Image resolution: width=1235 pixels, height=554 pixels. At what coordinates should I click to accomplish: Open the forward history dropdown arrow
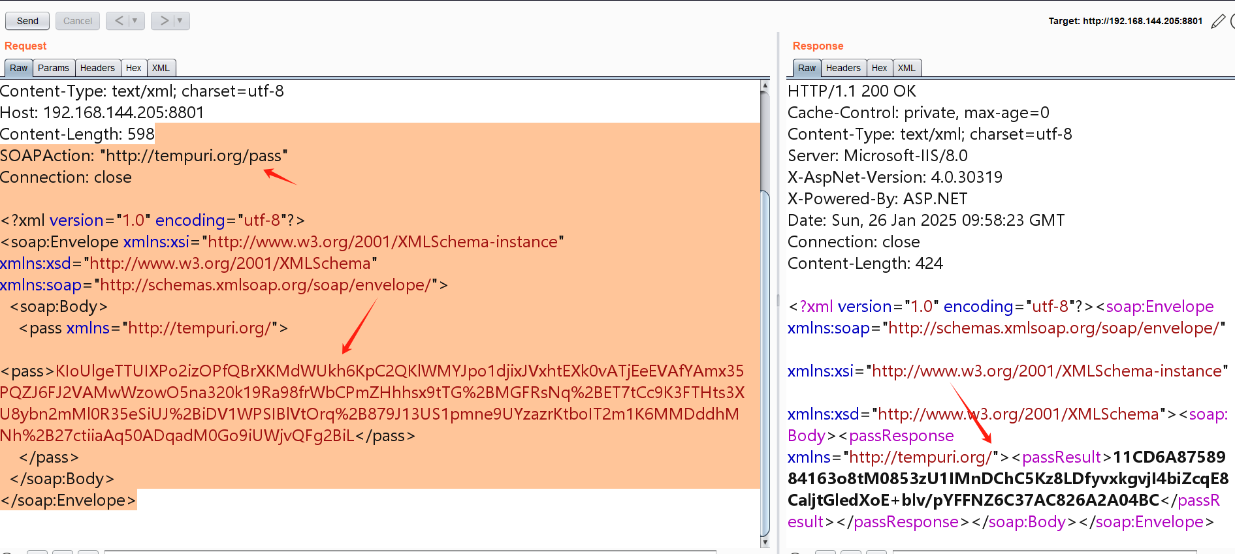pos(181,21)
